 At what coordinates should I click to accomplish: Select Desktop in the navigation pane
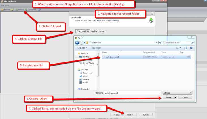coord(86,57)
